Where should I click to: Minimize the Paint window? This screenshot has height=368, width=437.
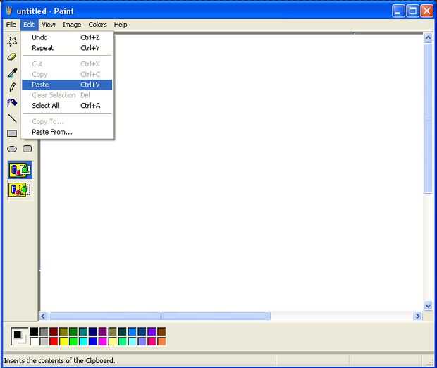(398, 11)
